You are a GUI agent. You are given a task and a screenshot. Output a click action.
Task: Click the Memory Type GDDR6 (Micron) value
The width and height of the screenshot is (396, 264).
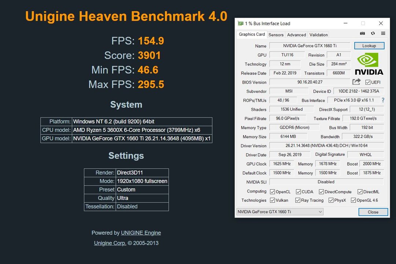(x=294, y=128)
